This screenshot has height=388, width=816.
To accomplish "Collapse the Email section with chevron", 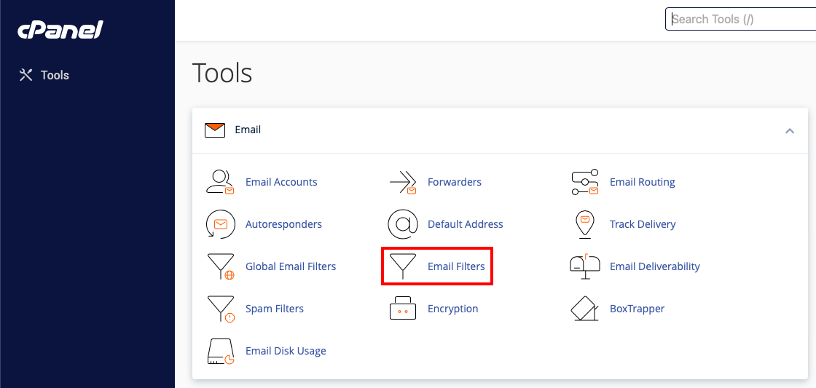I will 790,130.
